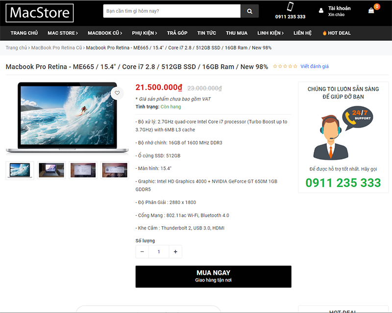Expand the LINH KIỆN menu
Viewport: 392px width, 313px height.
[269, 33]
